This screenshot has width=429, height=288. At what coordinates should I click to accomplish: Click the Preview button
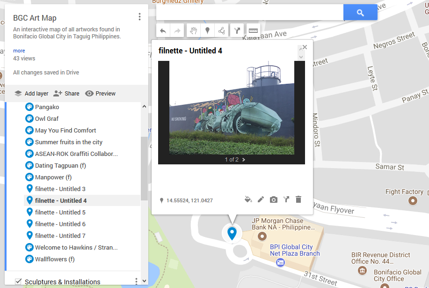coord(101,94)
